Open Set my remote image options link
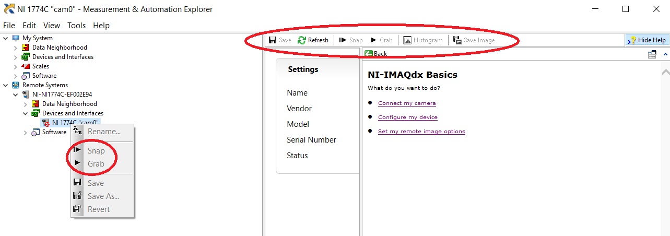The width and height of the screenshot is (670, 236). coord(421,131)
